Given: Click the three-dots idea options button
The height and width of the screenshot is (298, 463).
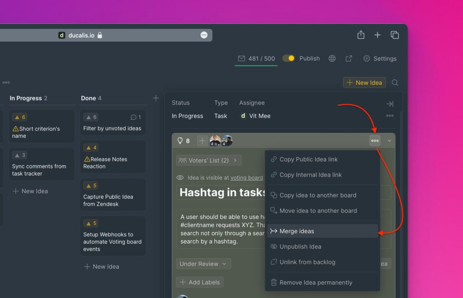Looking at the screenshot, I should click(x=374, y=140).
